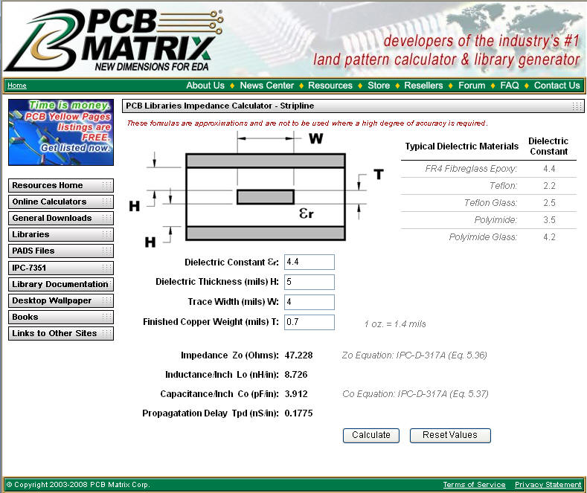Open Libraries sidebar item
587x493 pixels.
(61, 234)
